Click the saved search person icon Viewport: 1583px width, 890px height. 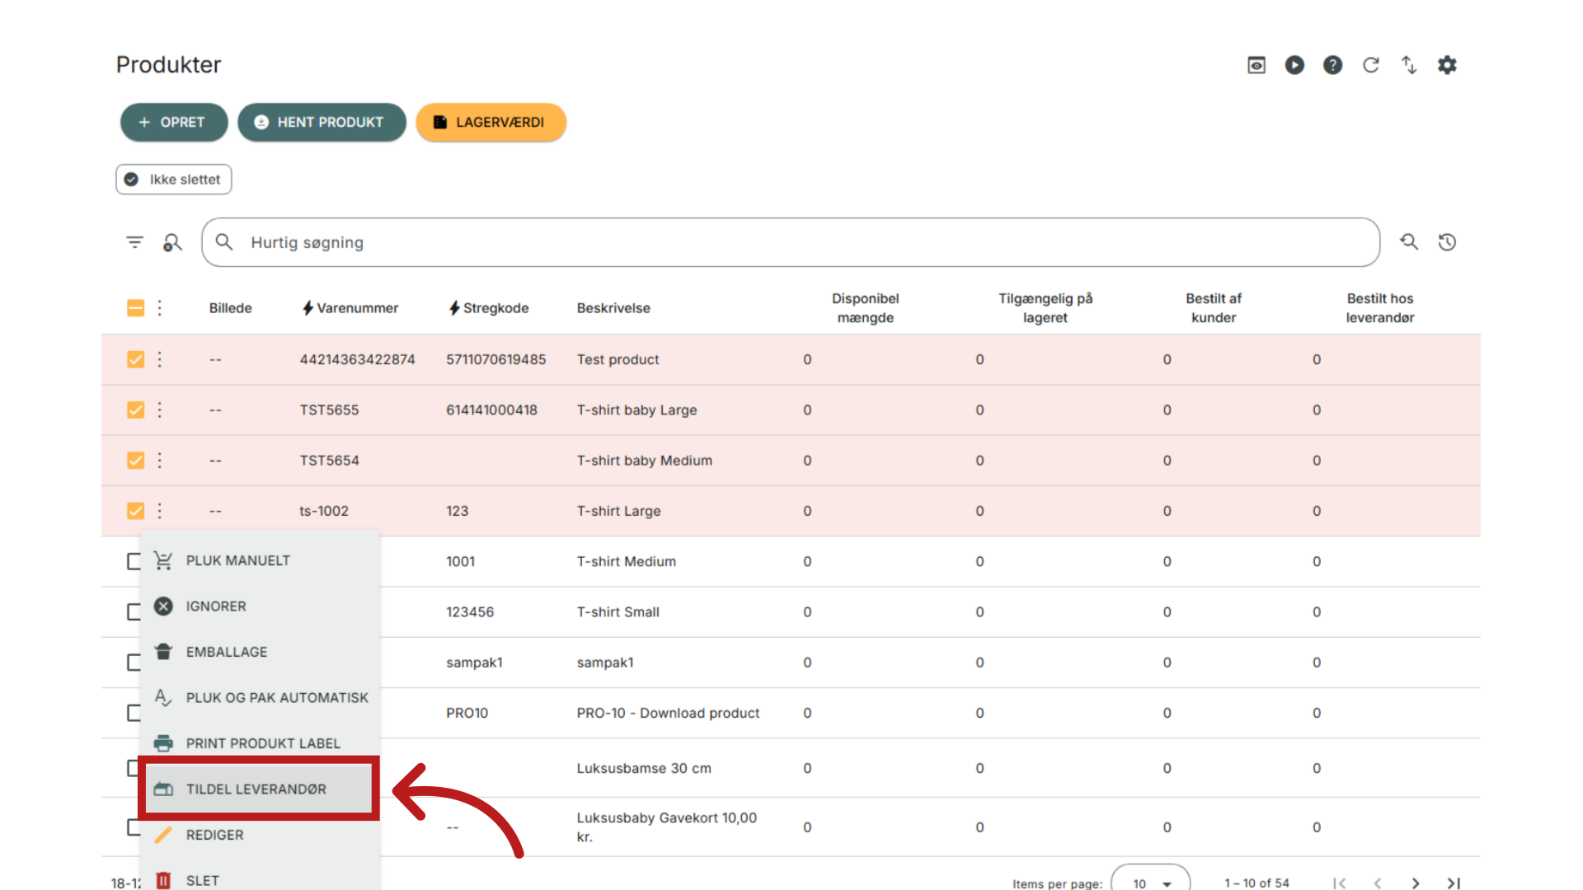pos(172,242)
